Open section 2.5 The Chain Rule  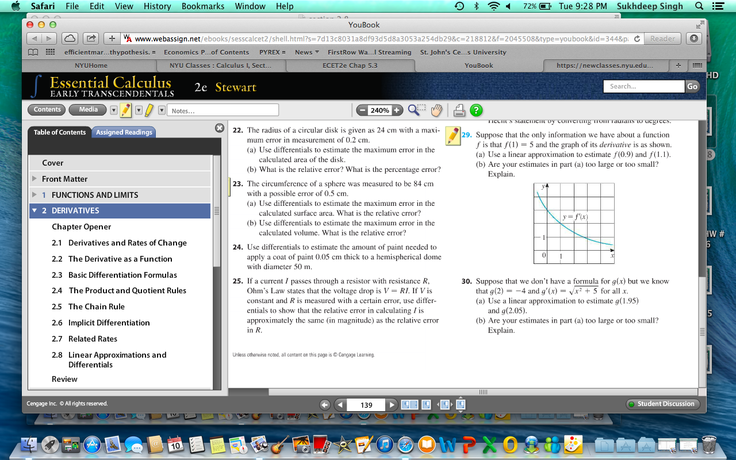pos(97,306)
